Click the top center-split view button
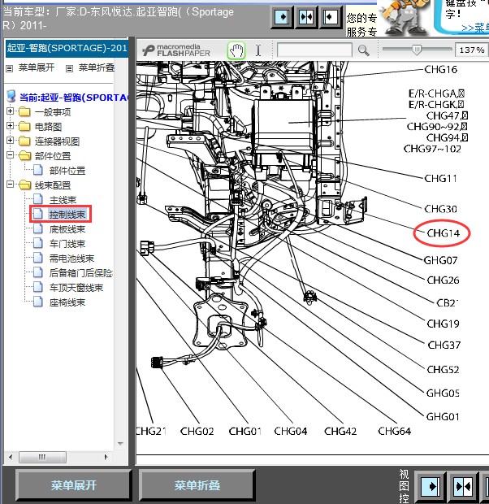 pos(306,17)
